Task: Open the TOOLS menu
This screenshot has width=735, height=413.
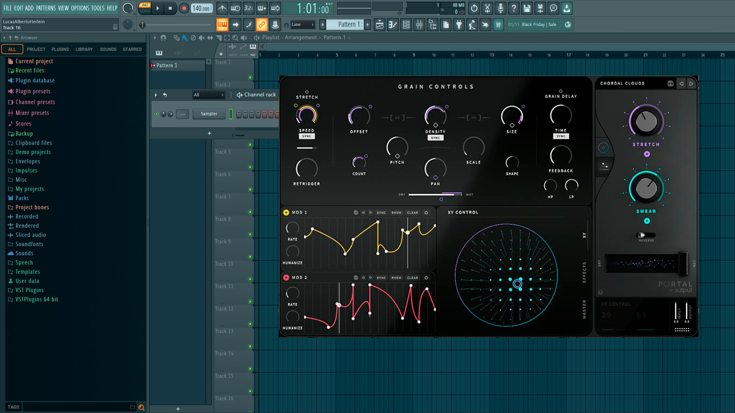Action: [x=98, y=8]
